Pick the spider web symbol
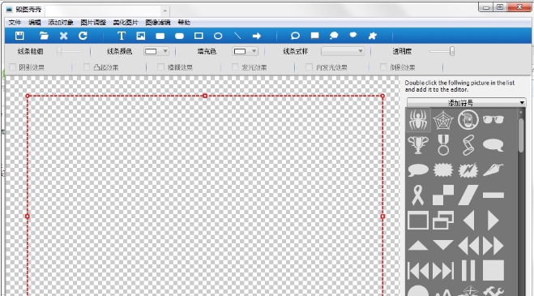Screen dimensions: 534x296 [x=443, y=120]
